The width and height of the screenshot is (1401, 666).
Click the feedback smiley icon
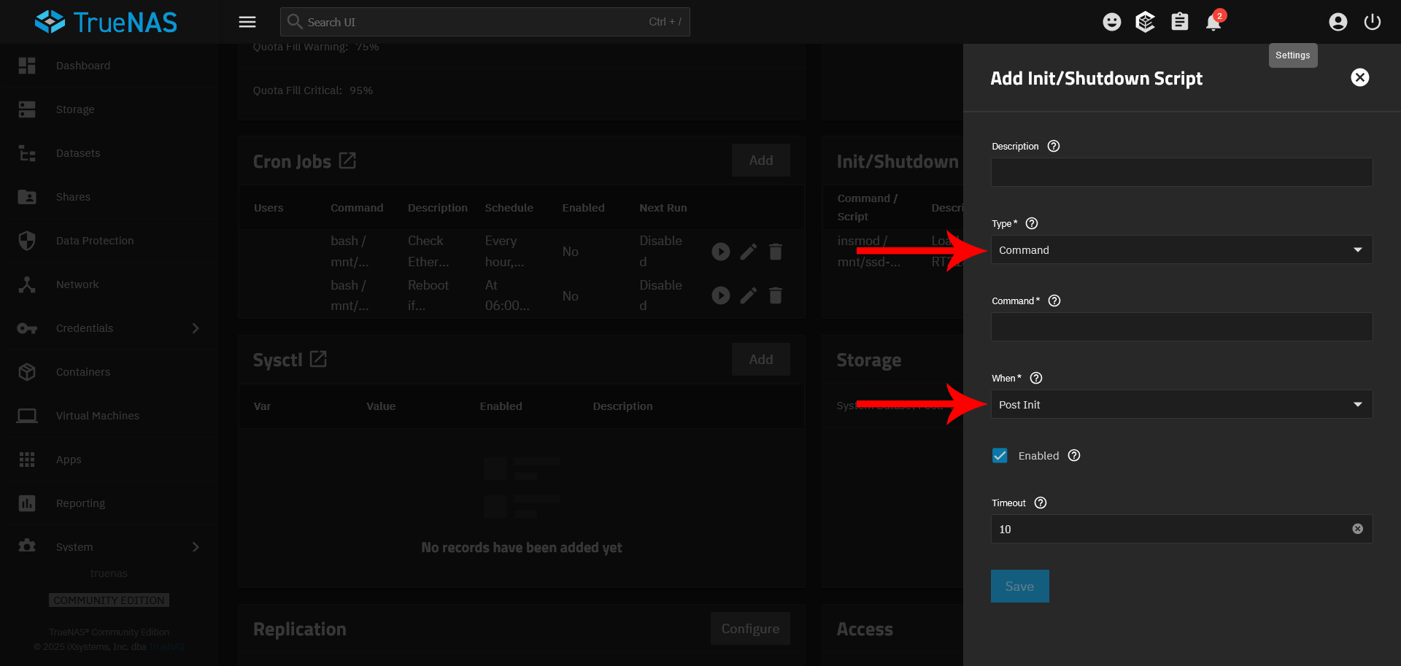(x=1112, y=22)
